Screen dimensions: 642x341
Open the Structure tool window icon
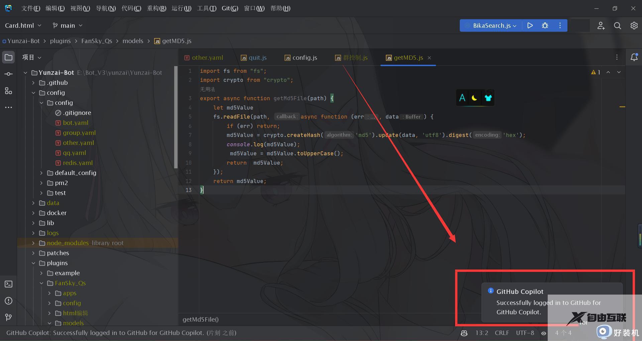[8, 91]
